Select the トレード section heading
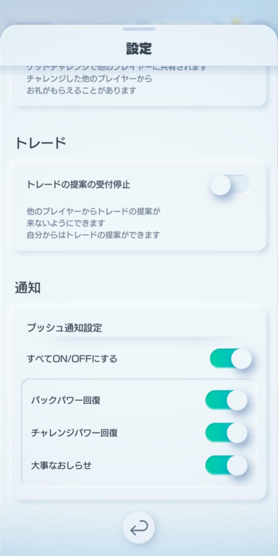278x556 pixels. [x=41, y=143]
